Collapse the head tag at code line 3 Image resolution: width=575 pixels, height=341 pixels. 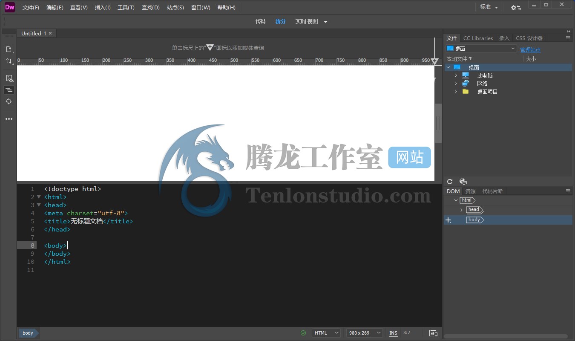pos(39,205)
